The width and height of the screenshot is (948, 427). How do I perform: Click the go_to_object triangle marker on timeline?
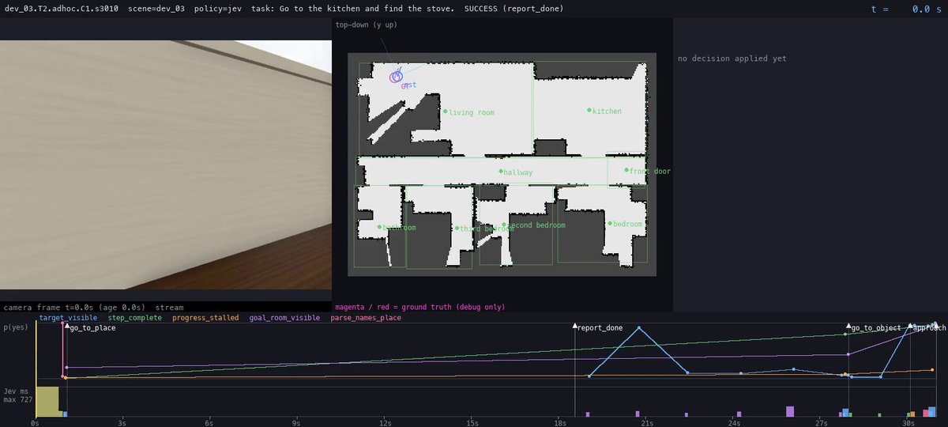[x=849, y=326]
